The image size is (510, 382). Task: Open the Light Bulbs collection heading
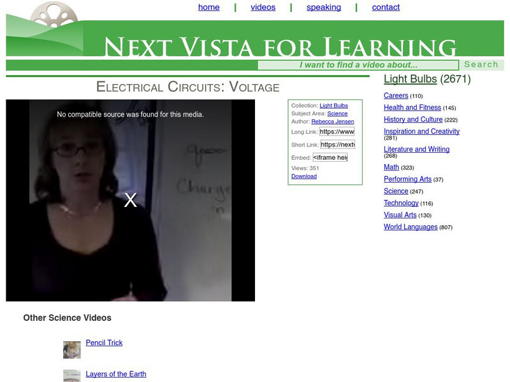(410, 79)
